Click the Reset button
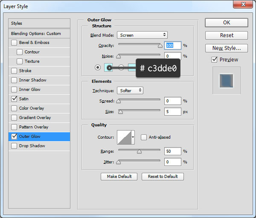This screenshot has width=256, height=218. [227, 35]
